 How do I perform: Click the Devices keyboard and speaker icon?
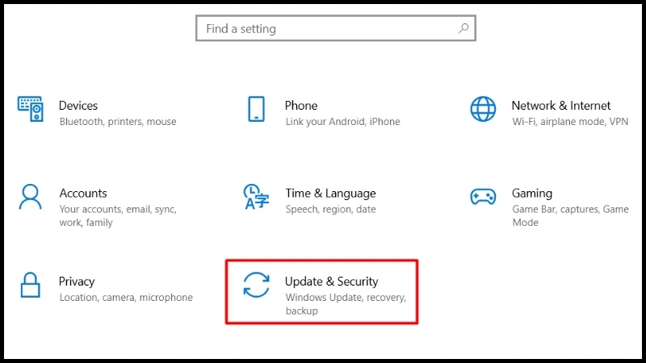point(30,109)
